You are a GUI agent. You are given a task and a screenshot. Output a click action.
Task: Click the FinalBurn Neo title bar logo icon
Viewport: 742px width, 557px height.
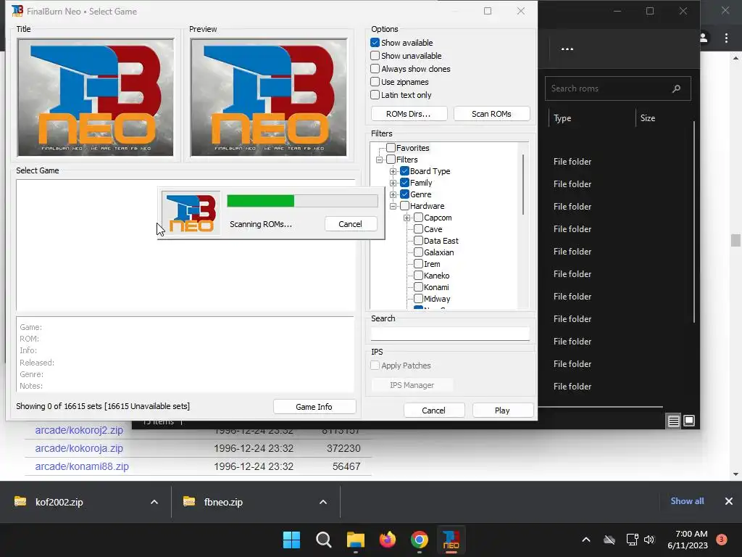pyautogui.click(x=17, y=11)
